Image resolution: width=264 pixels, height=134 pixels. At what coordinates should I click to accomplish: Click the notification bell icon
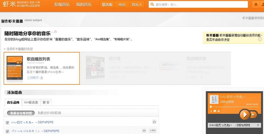256,4
